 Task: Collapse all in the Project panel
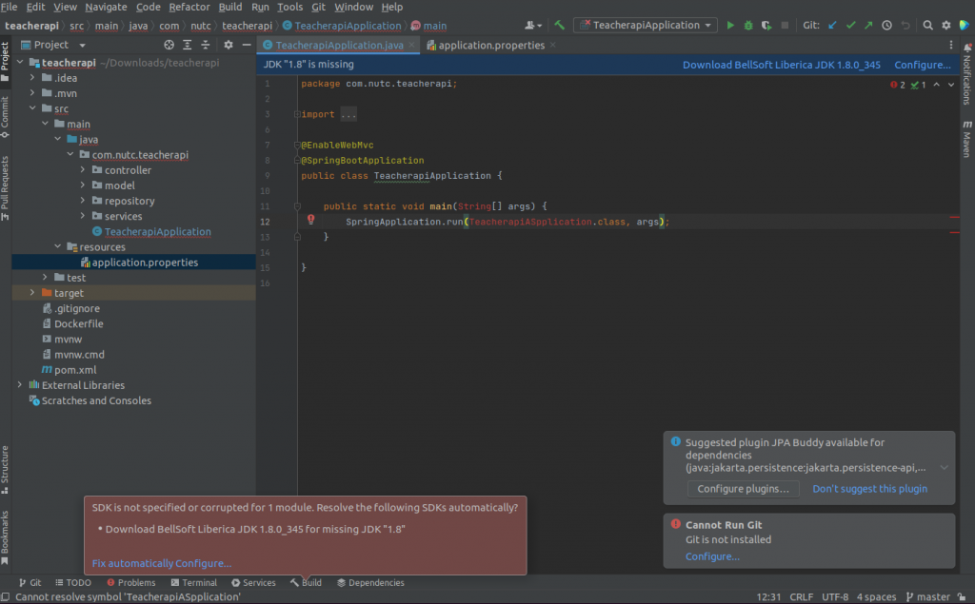pos(205,45)
